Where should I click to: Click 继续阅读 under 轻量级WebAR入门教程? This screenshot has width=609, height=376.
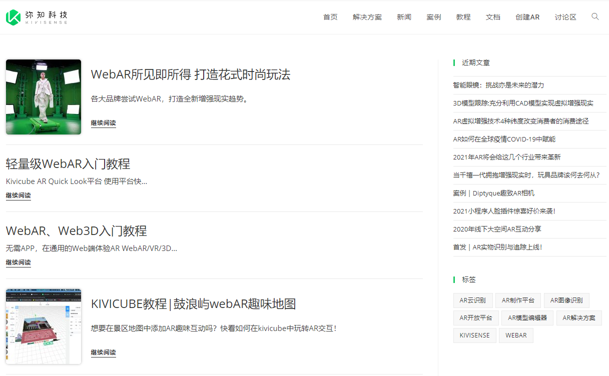pyautogui.click(x=19, y=195)
